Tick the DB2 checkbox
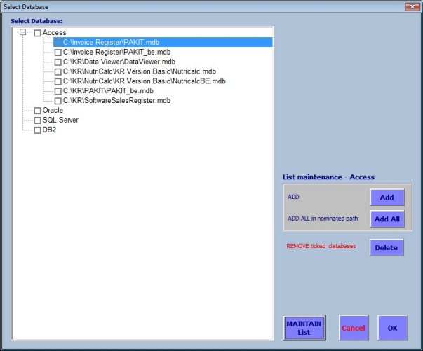 tap(37, 130)
